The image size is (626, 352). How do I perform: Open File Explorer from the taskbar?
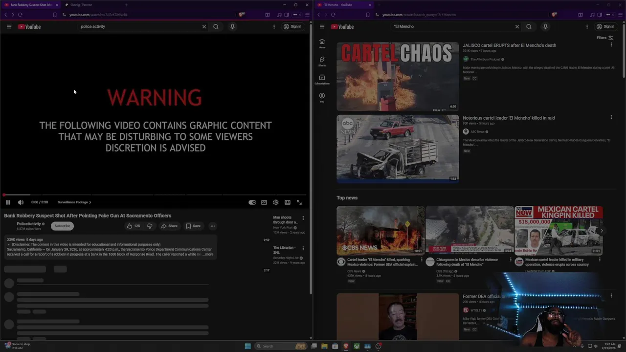pyautogui.click(x=324, y=346)
